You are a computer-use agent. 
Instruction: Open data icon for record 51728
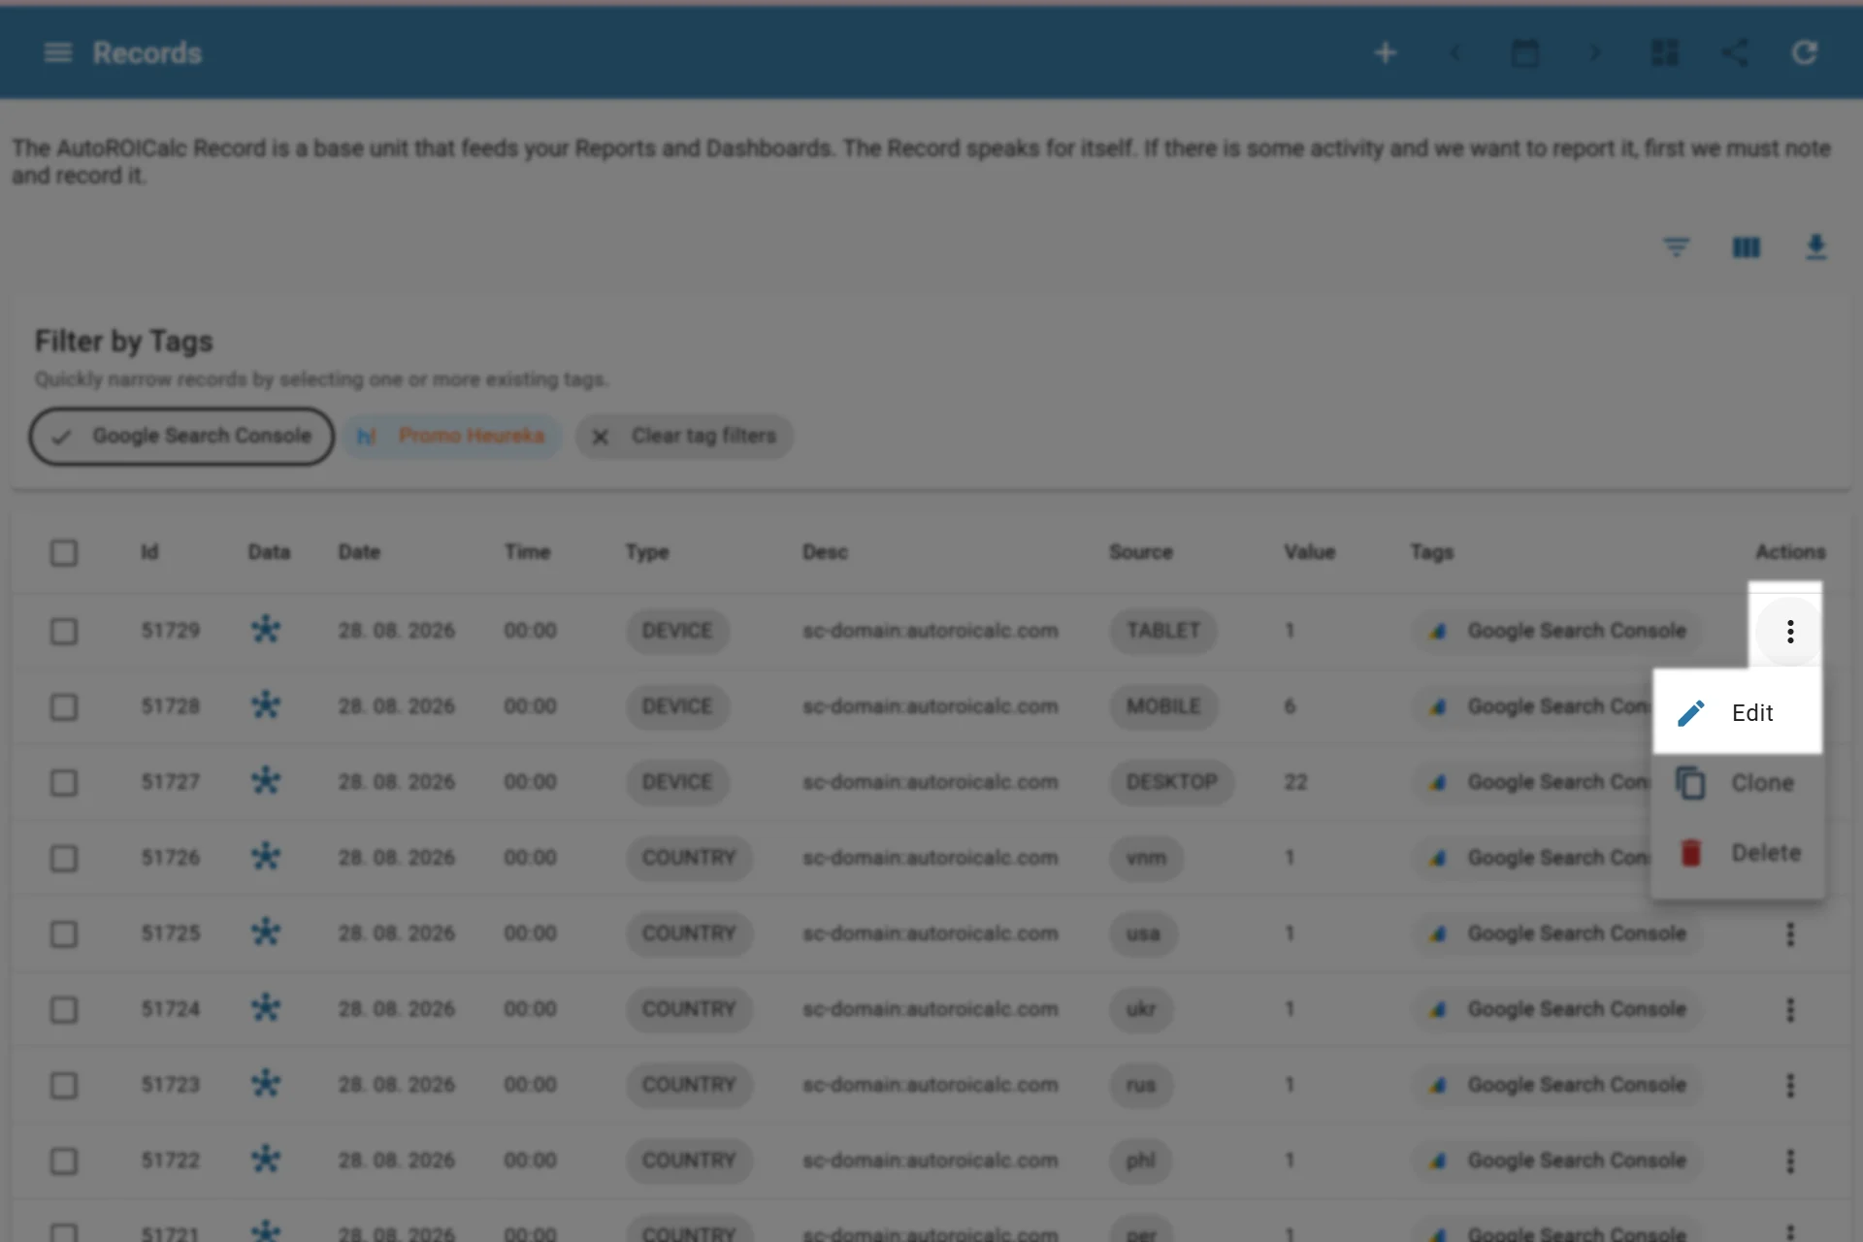click(266, 705)
